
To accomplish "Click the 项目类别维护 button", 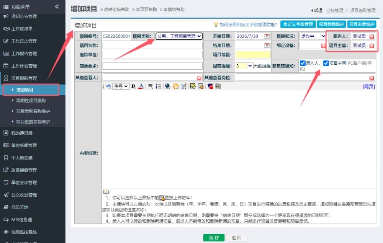I will (x=331, y=24).
